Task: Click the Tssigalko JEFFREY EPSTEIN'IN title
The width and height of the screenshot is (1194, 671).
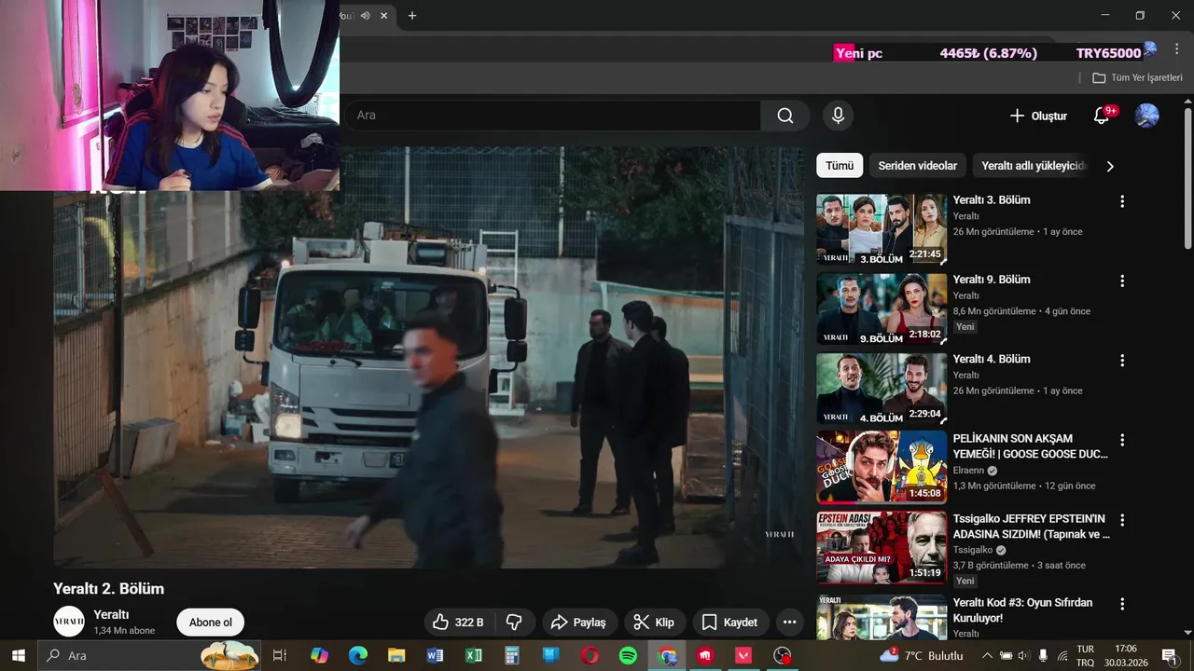Action: tap(1031, 527)
